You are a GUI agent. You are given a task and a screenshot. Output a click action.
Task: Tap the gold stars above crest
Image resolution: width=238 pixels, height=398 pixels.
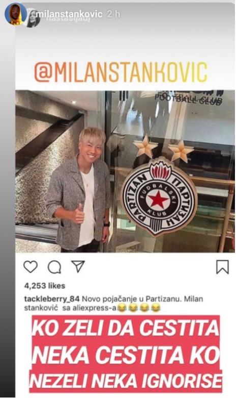[163, 150]
